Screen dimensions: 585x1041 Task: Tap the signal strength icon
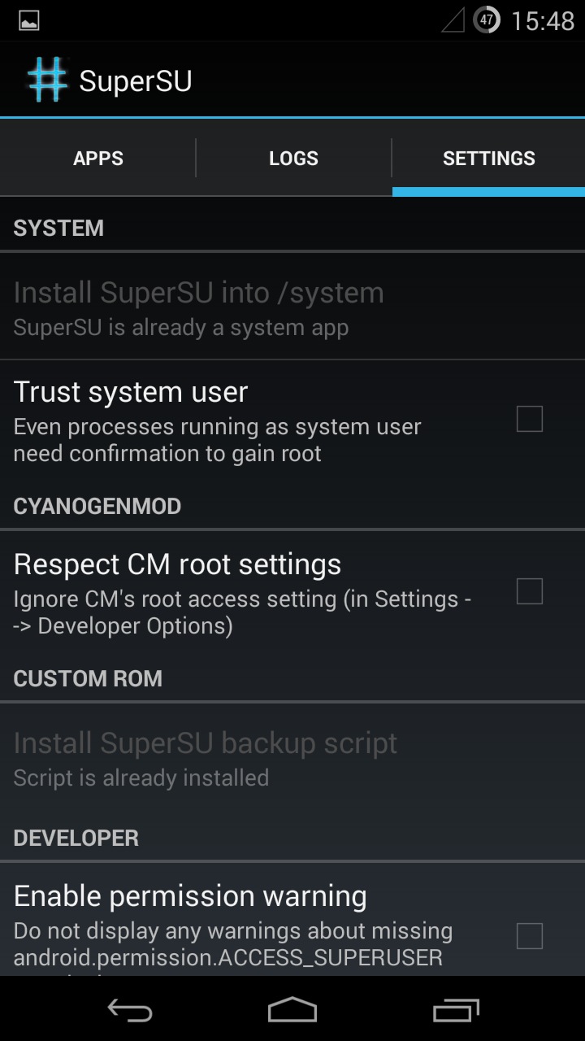[x=453, y=20]
